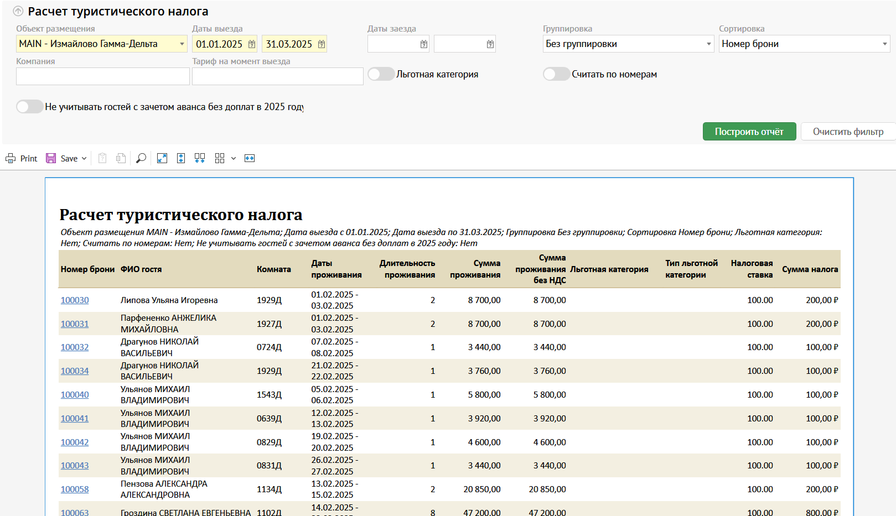Open the Find magnifier tool

coord(141,159)
